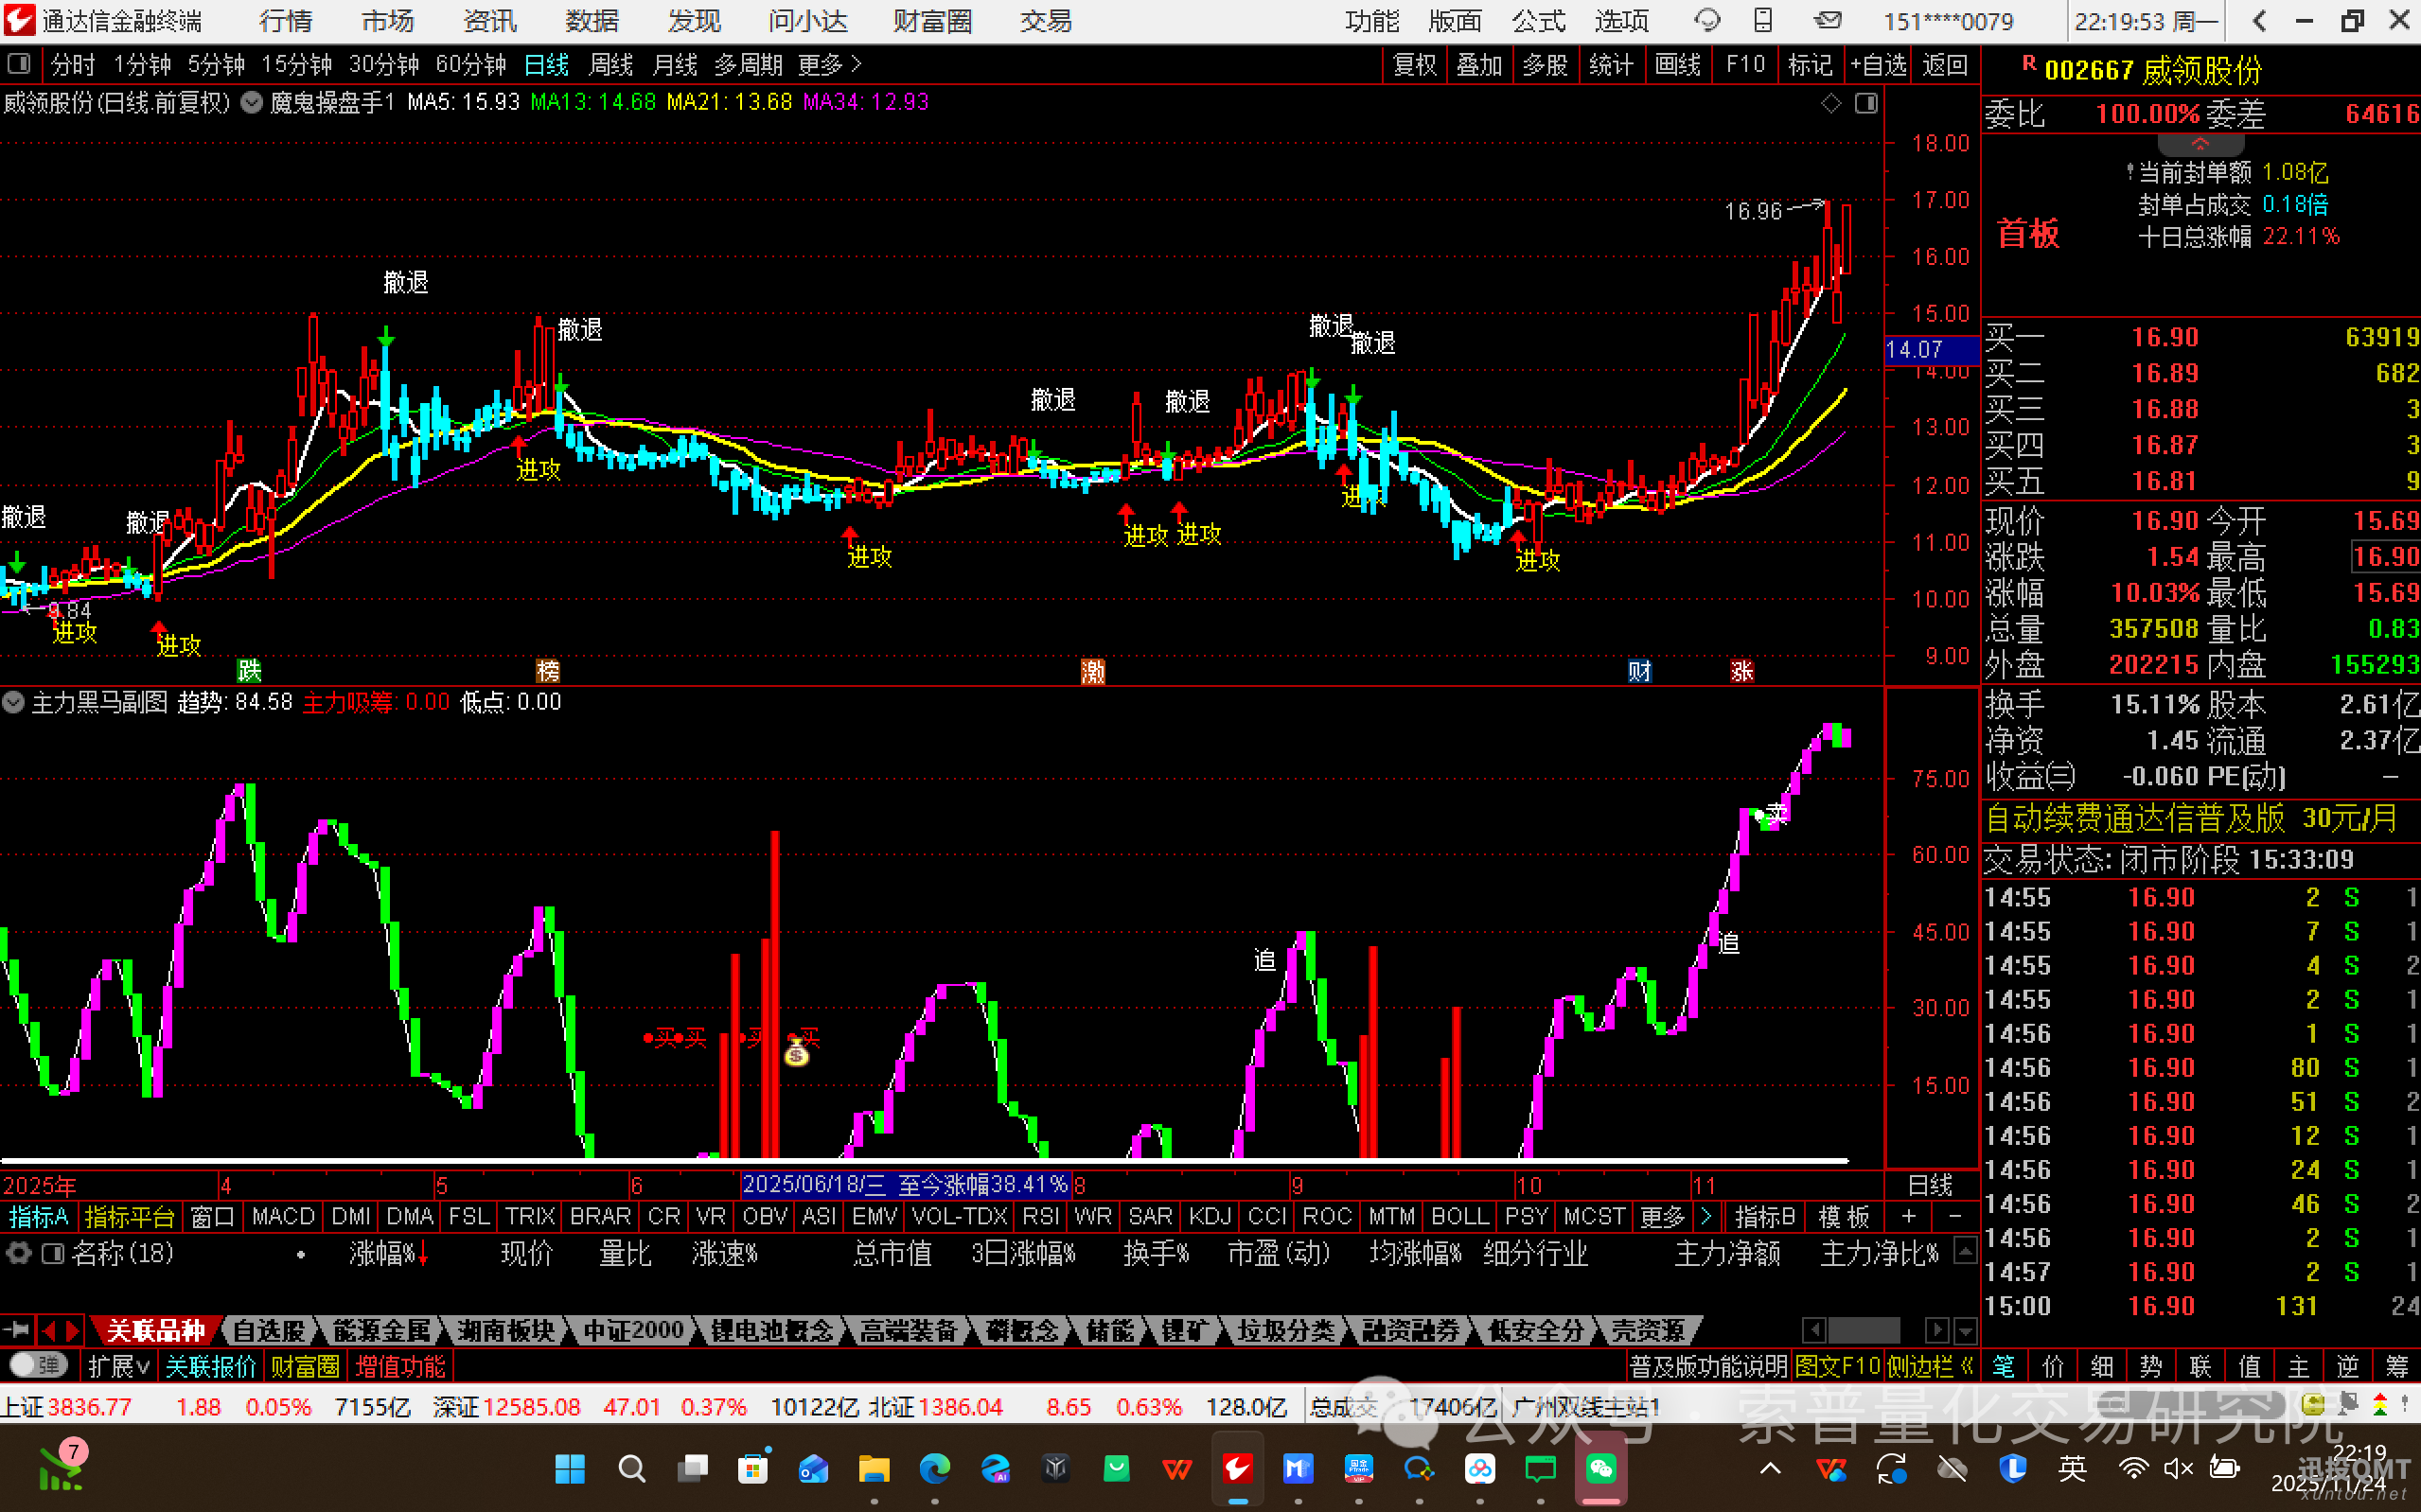
Task: Open the WeChat icon in the taskbar
Action: click(1600, 1468)
